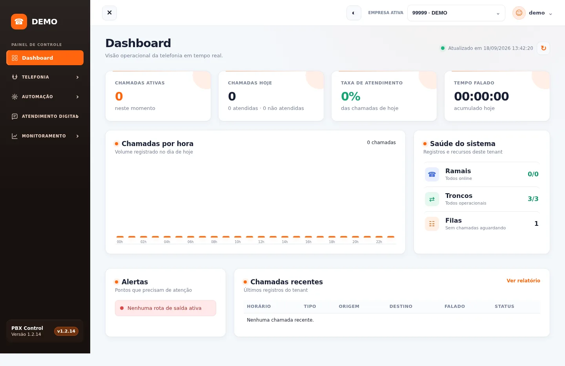Open the Troncos health row
The image size is (565, 366).
point(482,199)
